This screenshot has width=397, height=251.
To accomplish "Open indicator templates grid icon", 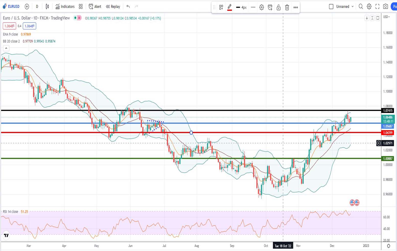I will tap(81, 7).
